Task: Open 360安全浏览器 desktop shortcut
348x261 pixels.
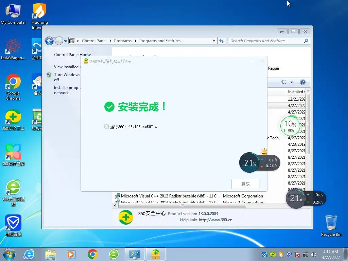Action: tap(13, 193)
